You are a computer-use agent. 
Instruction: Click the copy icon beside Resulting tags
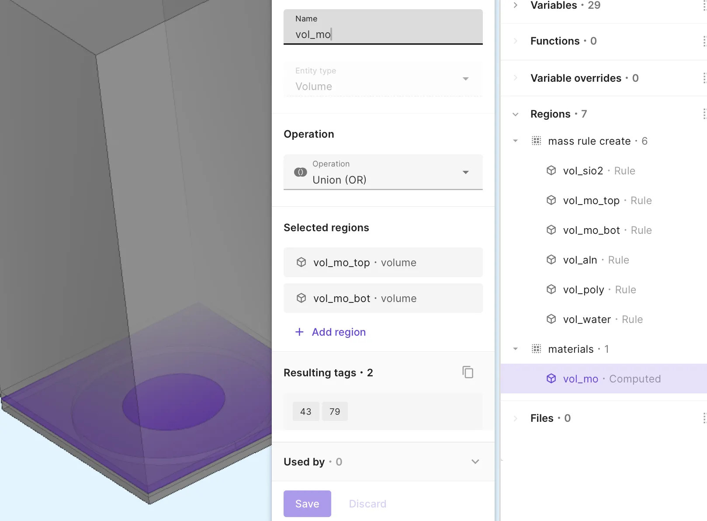pos(468,372)
